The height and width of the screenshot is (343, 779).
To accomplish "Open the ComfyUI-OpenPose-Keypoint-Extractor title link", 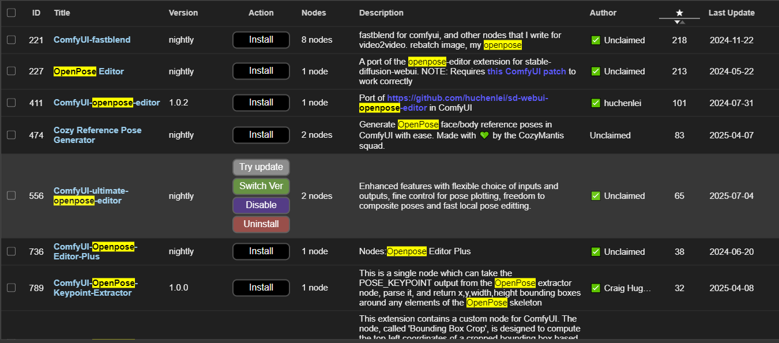I will (96, 288).
